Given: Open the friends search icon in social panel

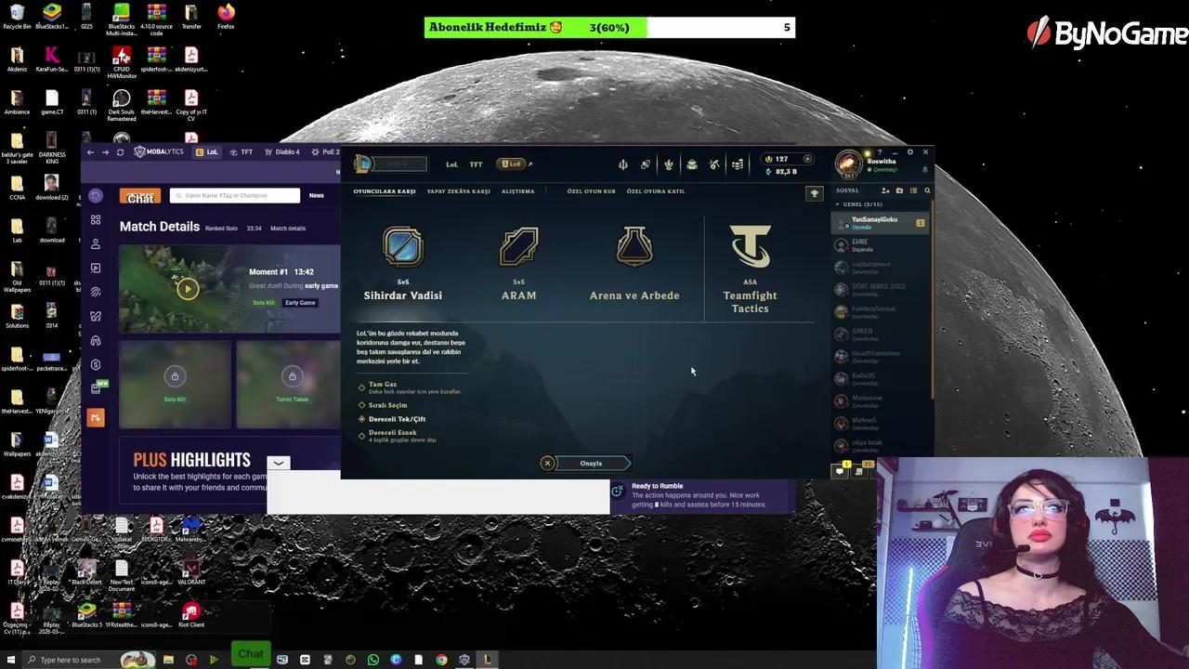Looking at the screenshot, I should 927,190.
